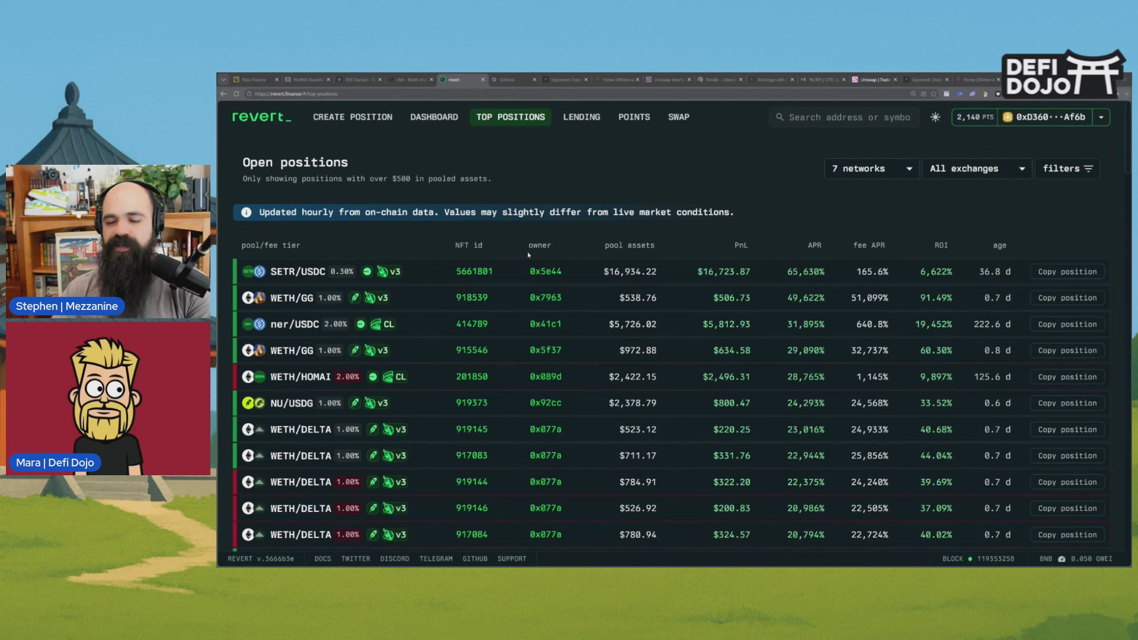Click the search magnifier icon
The image size is (1138, 640).
point(780,117)
